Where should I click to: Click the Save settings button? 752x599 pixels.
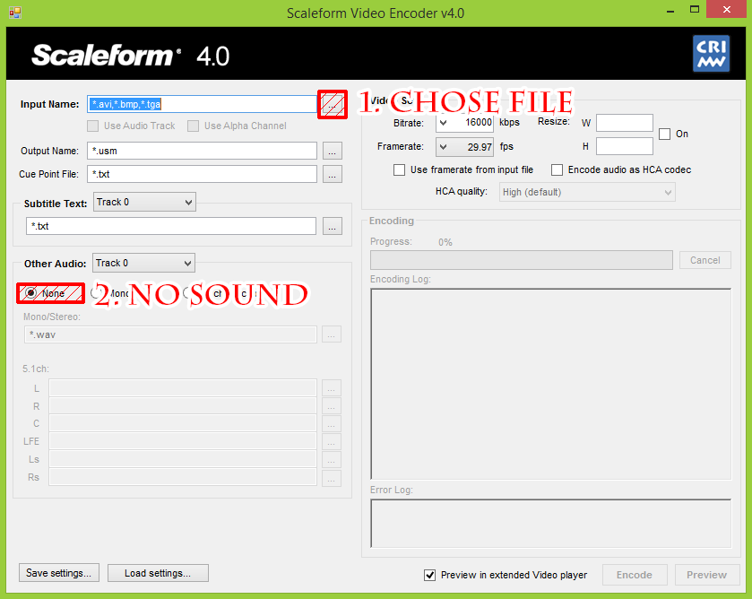pos(59,573)
